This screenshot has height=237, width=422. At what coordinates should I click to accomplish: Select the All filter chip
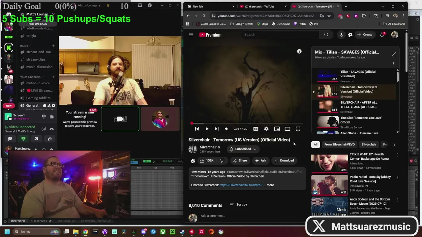[x=316, y=144]
